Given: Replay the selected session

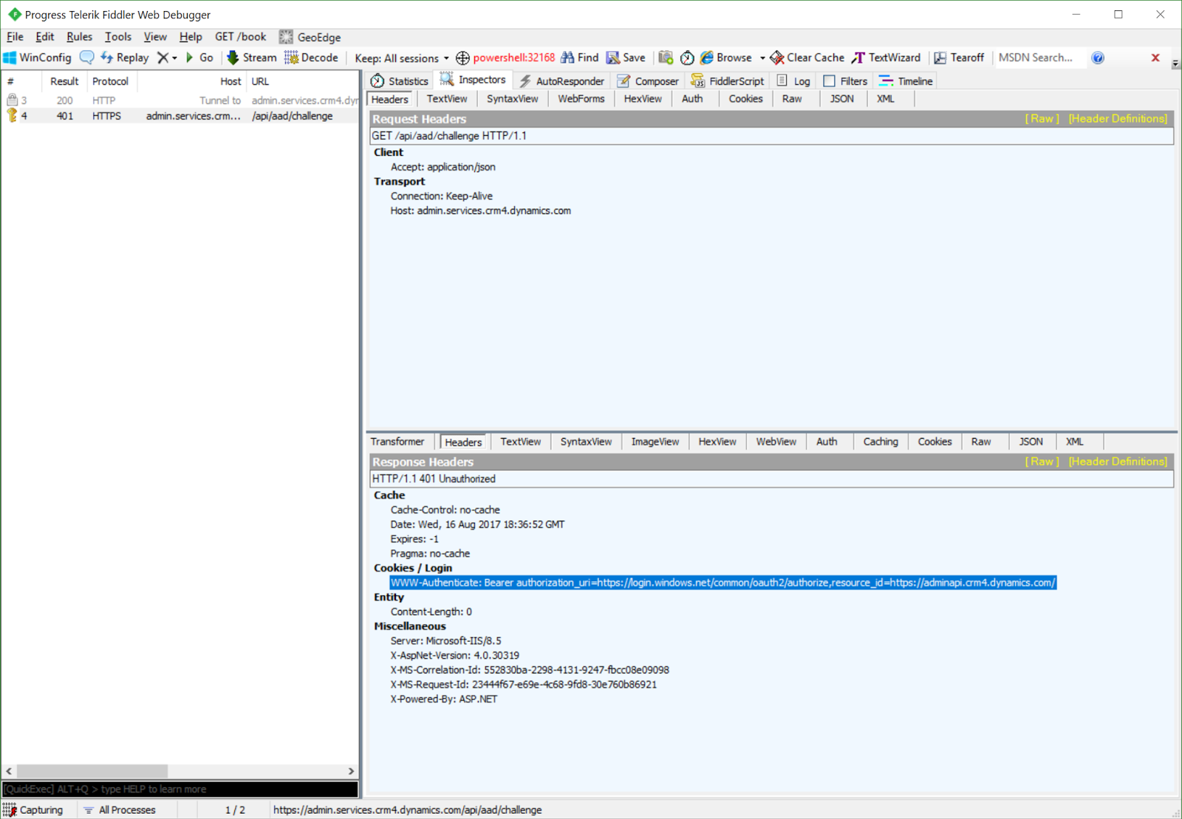Looking at the screenshot, I should 125,58.
